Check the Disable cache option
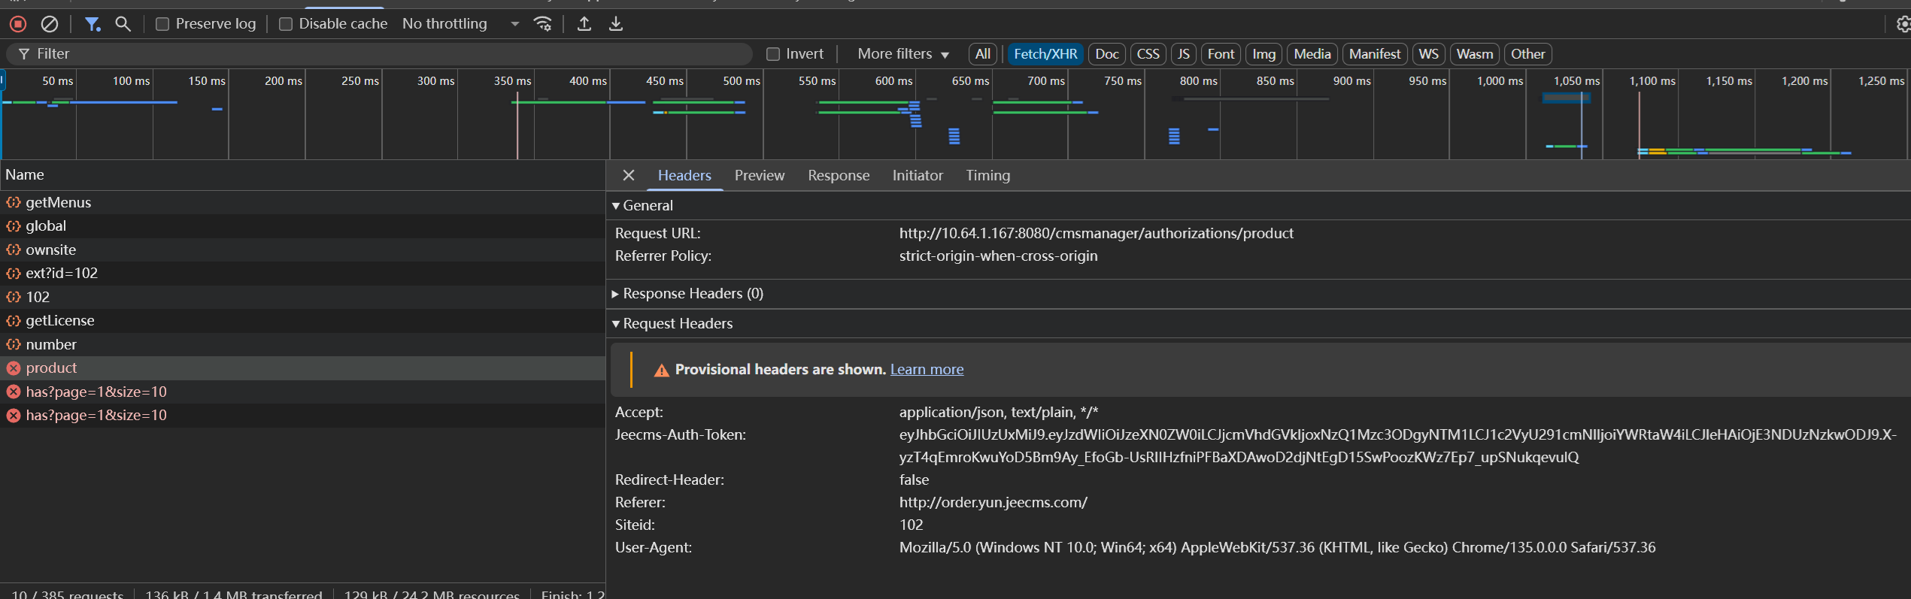 (x=286, y=24)
